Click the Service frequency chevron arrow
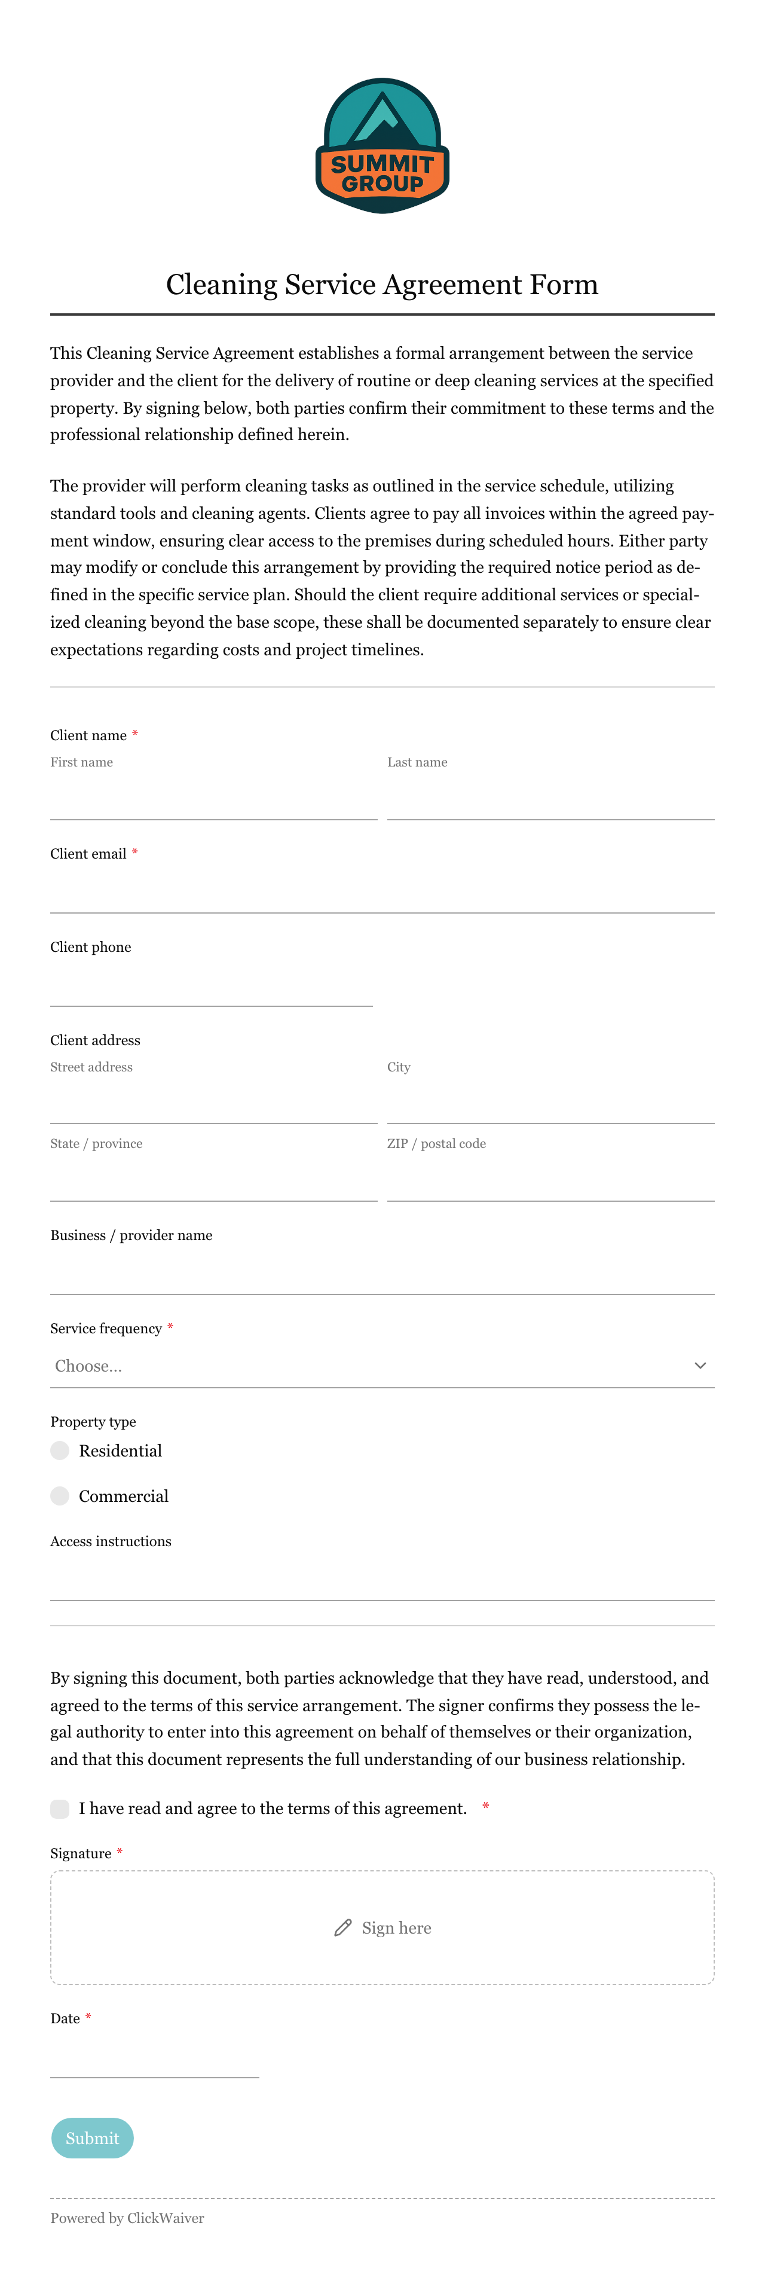Image resolution: width=765 pixels, height=2278 pixels. [699, 1366]
